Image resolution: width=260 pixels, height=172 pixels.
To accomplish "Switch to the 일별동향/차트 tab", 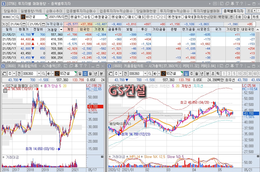I will click(32, 11).
